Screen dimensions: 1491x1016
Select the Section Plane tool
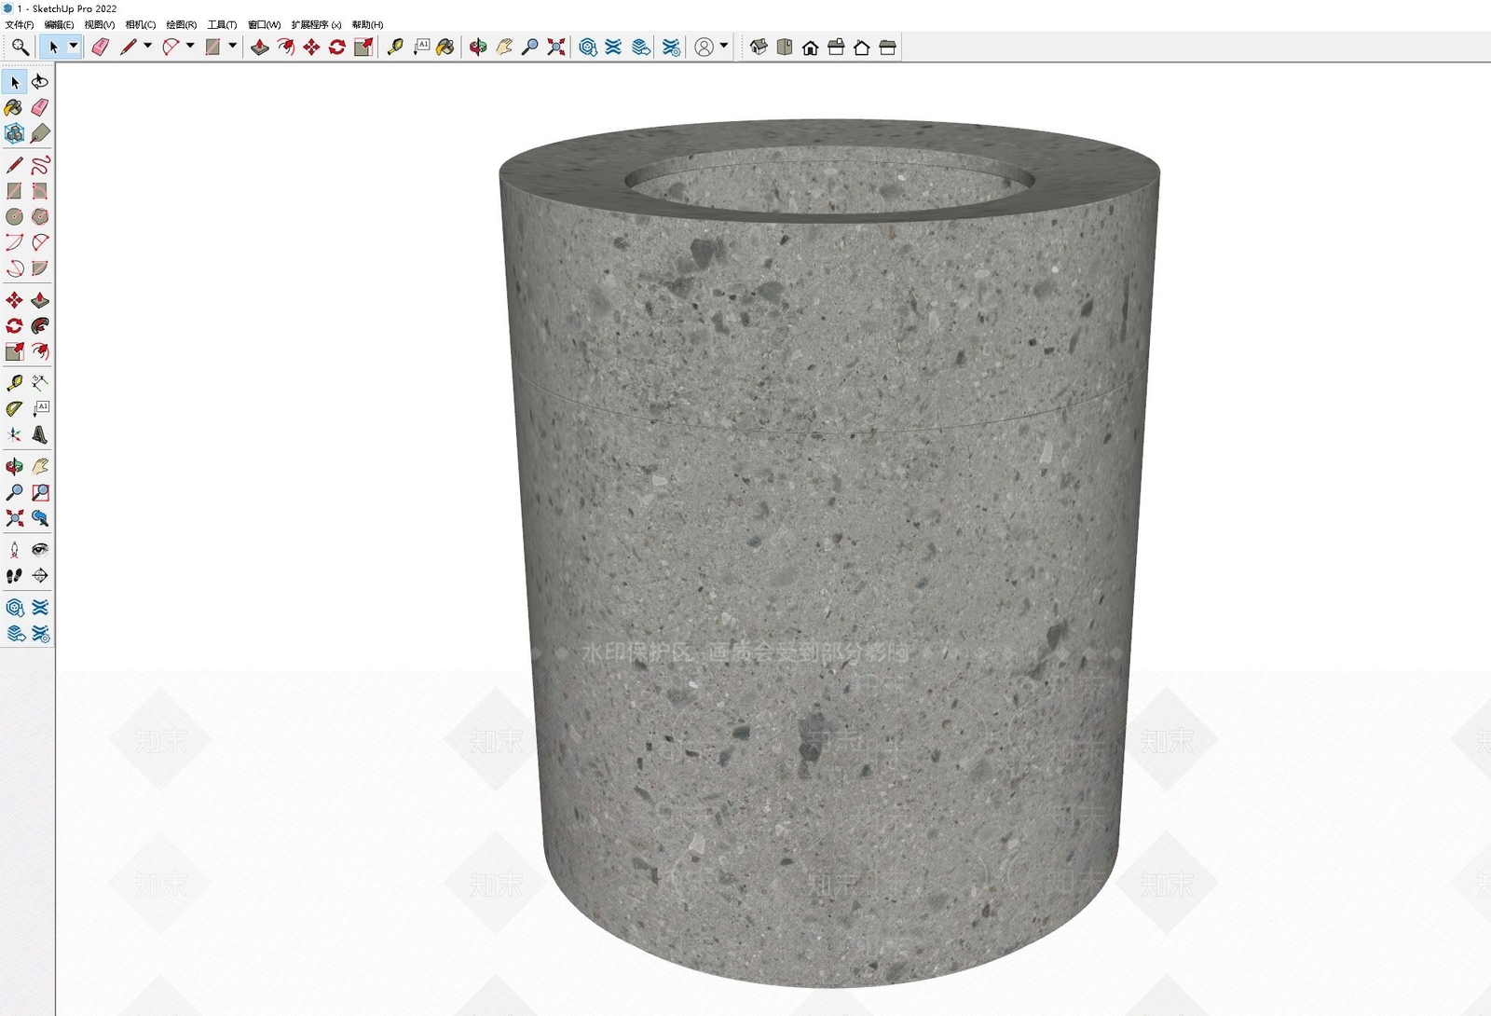(40, 576)
